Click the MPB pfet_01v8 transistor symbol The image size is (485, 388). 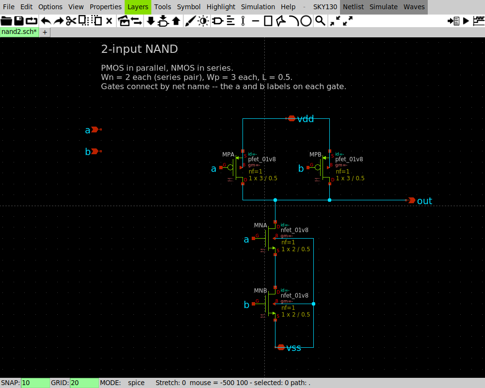click(x=323, y=167)
